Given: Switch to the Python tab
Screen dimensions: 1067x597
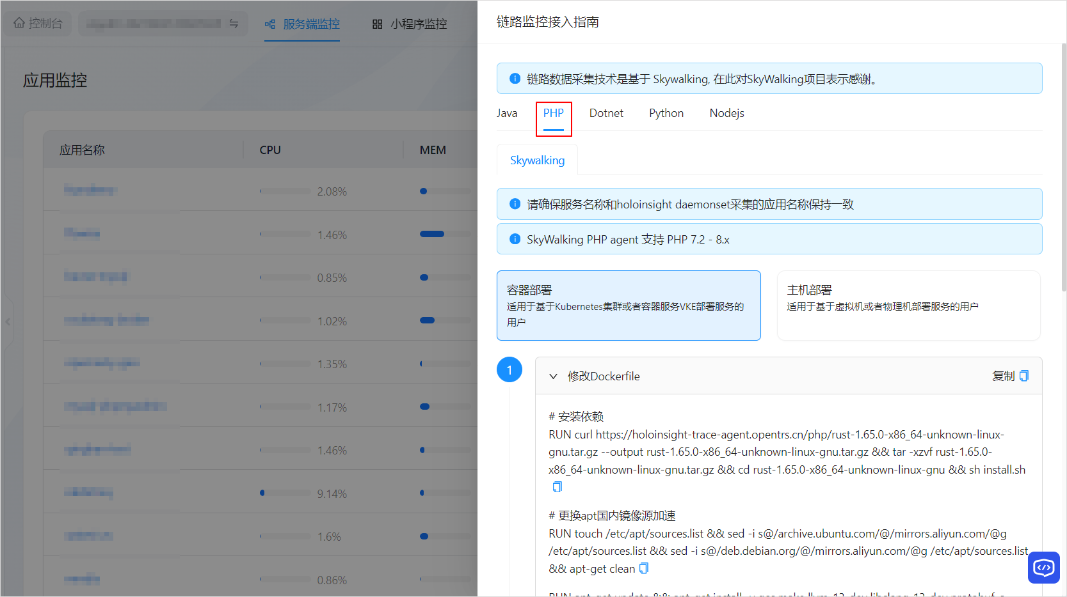Looking at the screenshot, I should pos(666,113).
